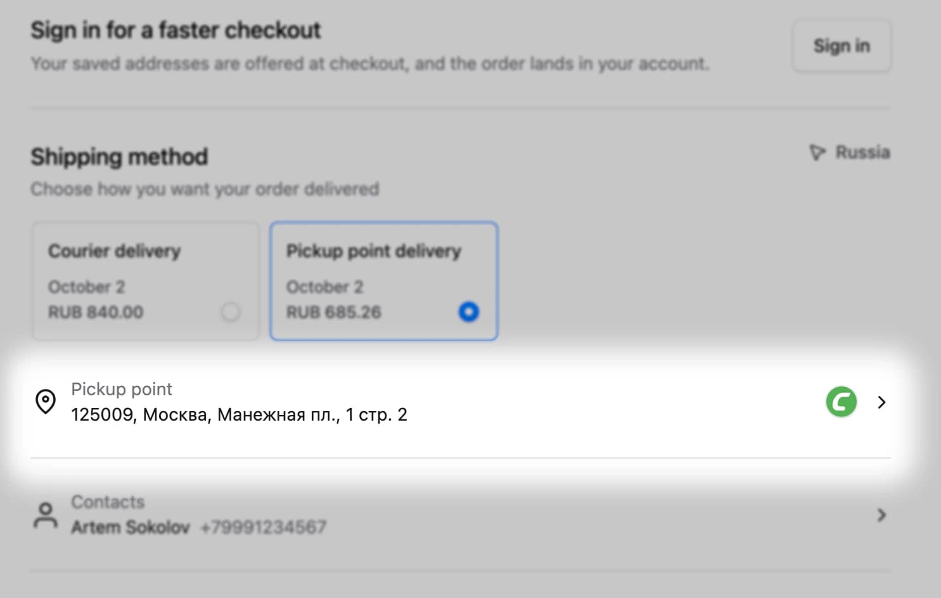
Task: Expand the Pickup point row chevron
Action: (881, 402)
